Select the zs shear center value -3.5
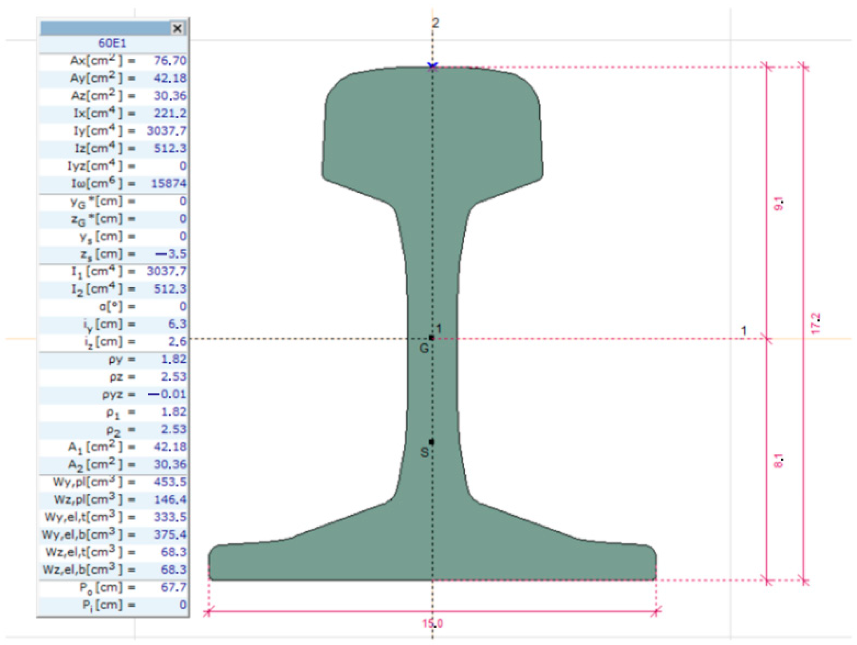This screenshot has height=645, width=857. coord(171,254)
